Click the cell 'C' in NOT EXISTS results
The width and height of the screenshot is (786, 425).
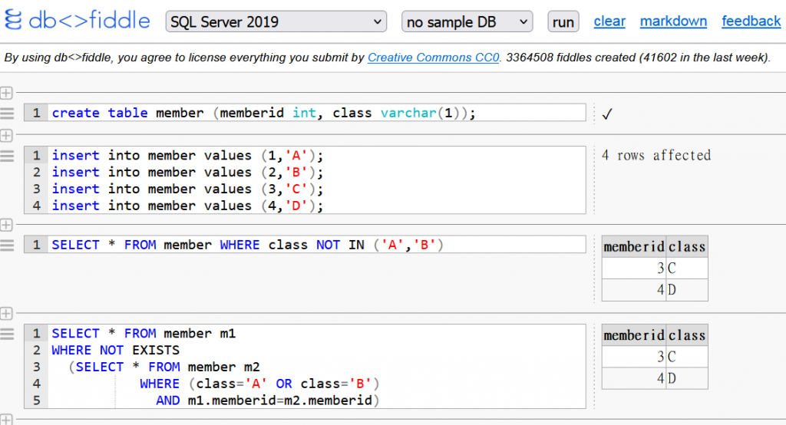pyautogui.click(x=687, y=357)
